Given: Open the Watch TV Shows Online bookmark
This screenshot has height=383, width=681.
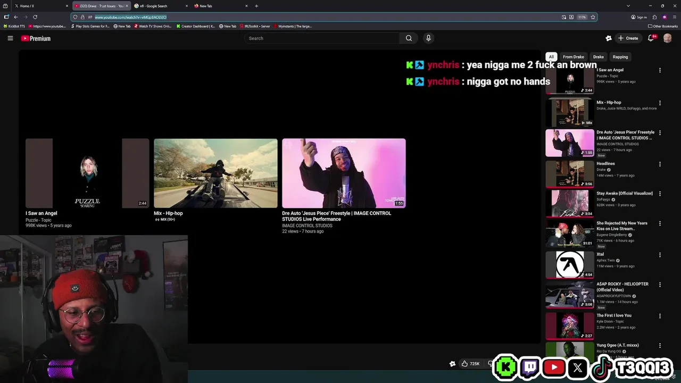Looking at the screenshot, I should pos(153,26).
